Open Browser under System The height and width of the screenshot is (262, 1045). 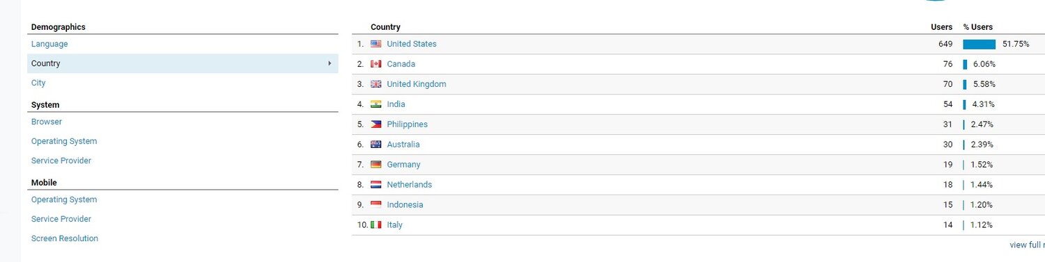[x=47, y=122]
